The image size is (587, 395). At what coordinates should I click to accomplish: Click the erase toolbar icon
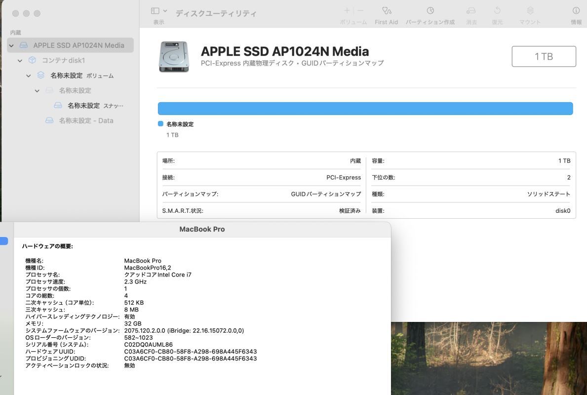[x=471, y=10]
